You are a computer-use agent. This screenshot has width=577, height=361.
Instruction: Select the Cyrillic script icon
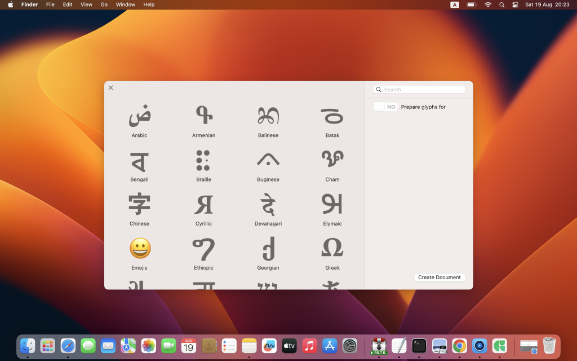click(203, 204)
